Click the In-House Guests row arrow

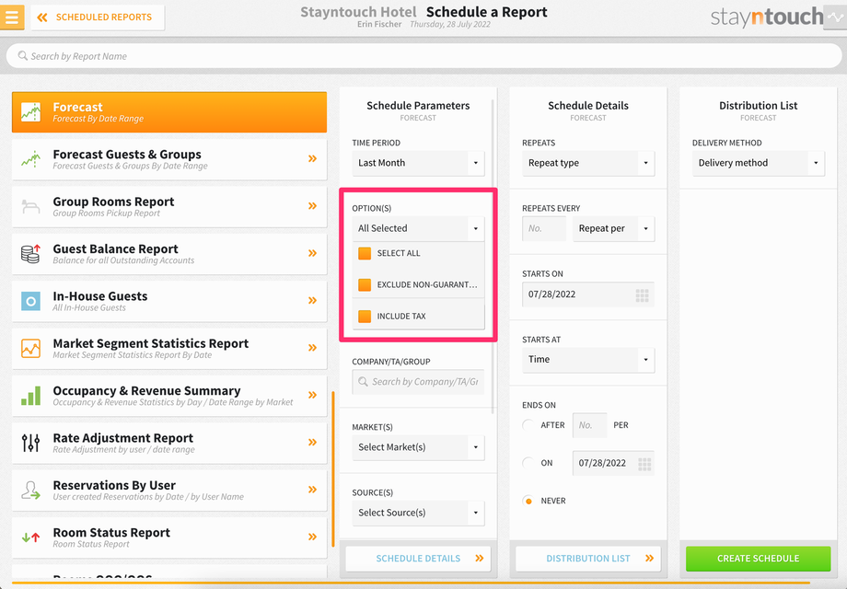312,300
